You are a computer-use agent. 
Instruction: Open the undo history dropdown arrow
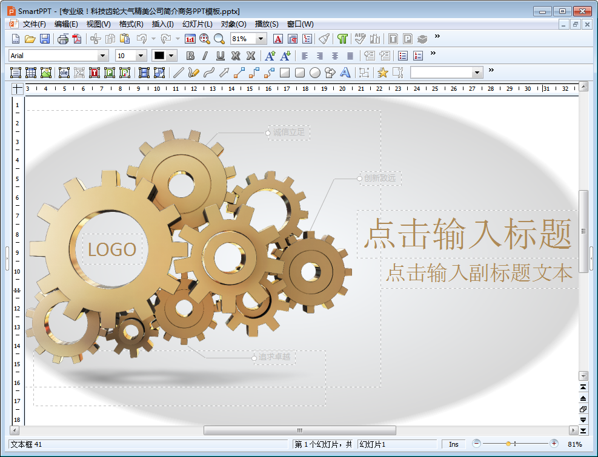click(x=153, y=39)
